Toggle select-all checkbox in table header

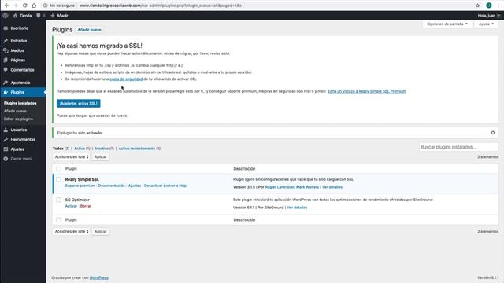pyautogui.click(x=58, y=169)
